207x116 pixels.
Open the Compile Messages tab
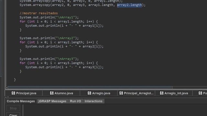pyautogui.click(x=21, y=101)
